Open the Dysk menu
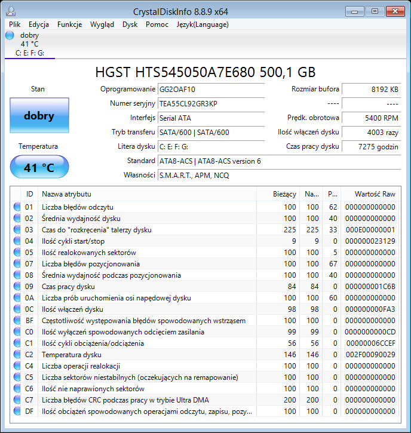This screenshot has width=411, height=433. (x=130, y=24)
